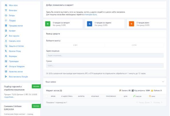Click the shop icon for Продажа логов

click(6, 25)
